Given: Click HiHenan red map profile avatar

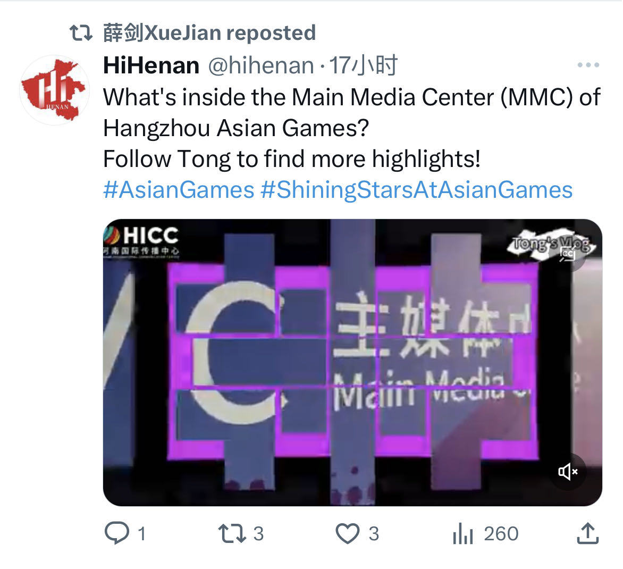Looking at the screenshot, I should [54, 90].
